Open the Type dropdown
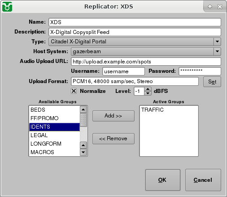Viewport: 227px width, 197px height. 217,42
